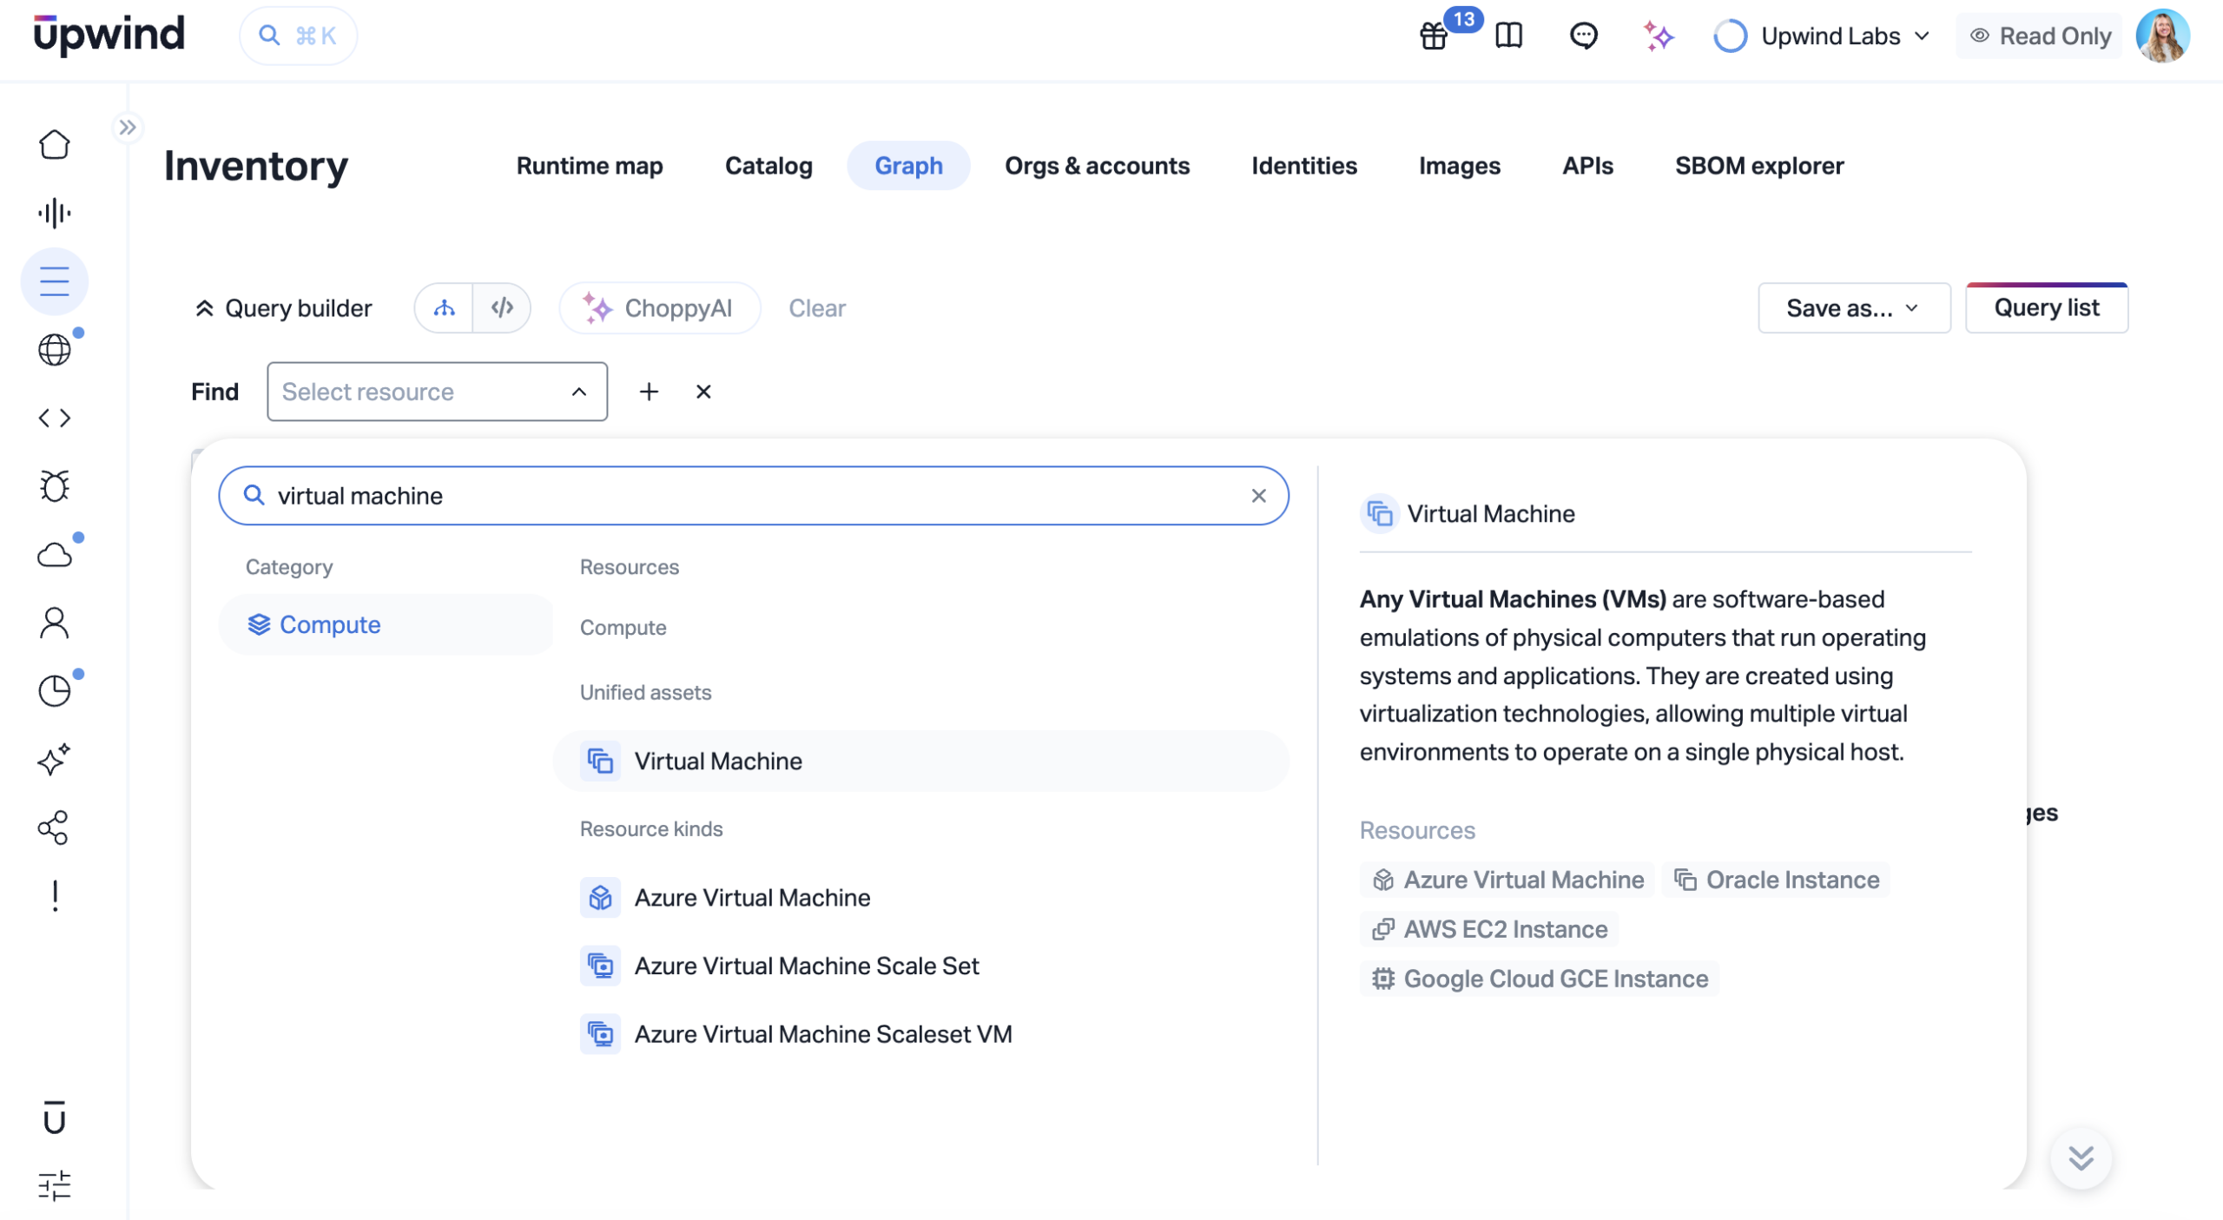The height and width of the screenshot is (1220, 2223).
Task: Select the Compute category
Action: (385, 623)
